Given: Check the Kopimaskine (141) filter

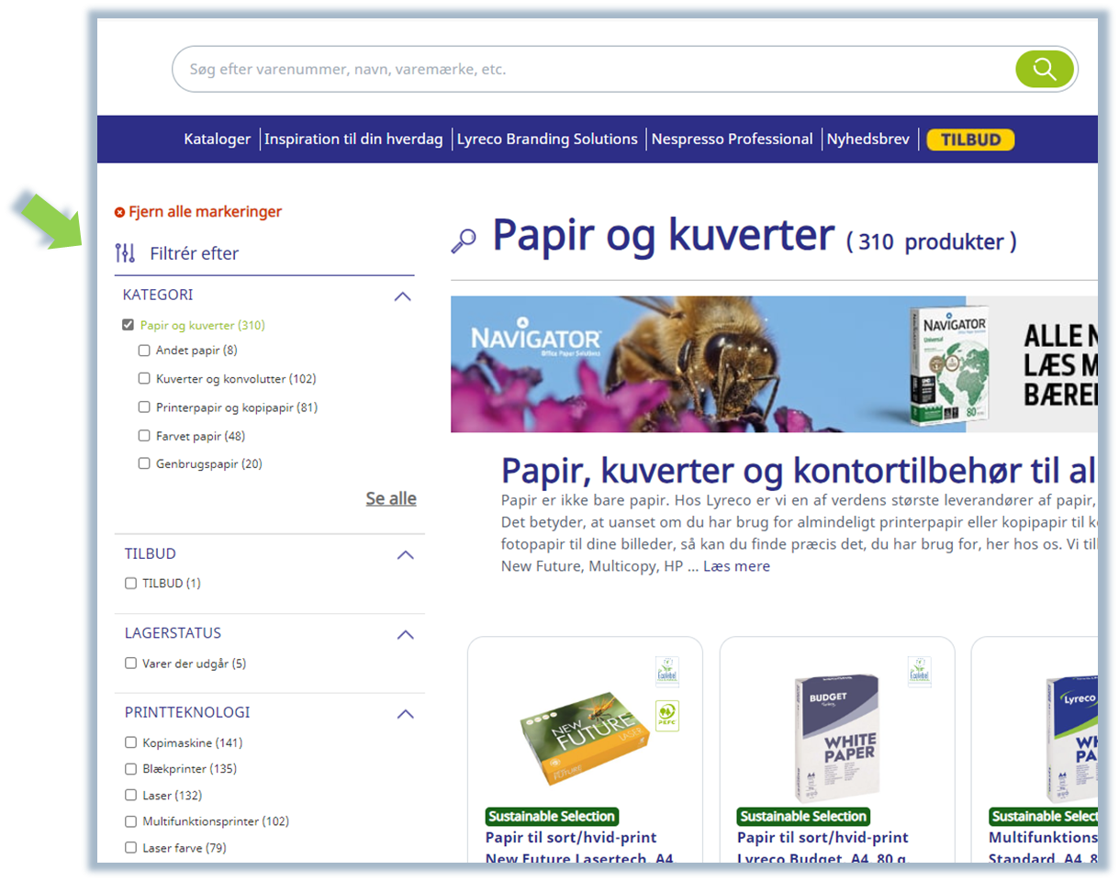Looking at the screenshot, I should pos(130,742).
